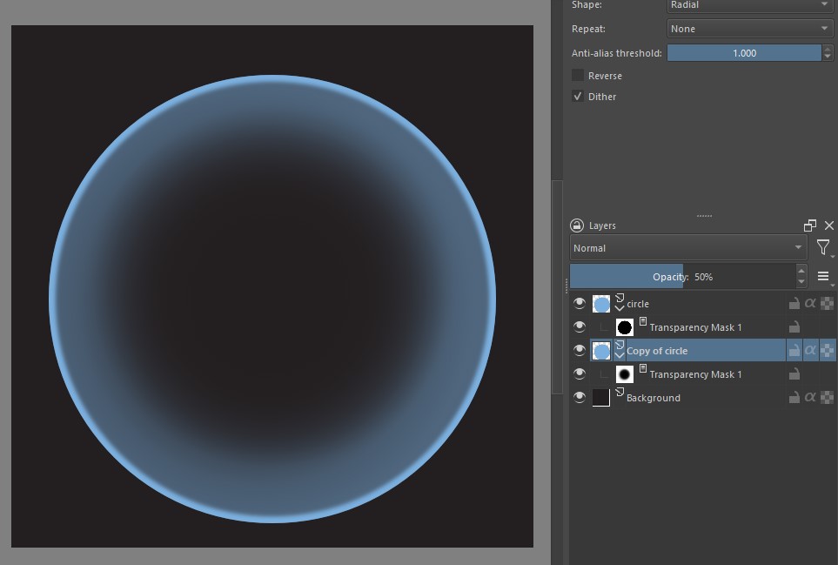Screen dimensions: 838x565
Task: Open the layer filter funnel menu
Action: [x=822, y=248]
